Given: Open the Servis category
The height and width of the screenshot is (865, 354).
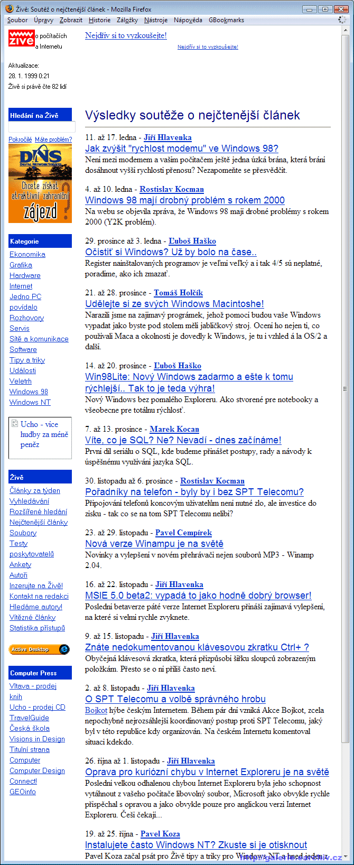Looking at the screenshot, I should [20, 328].
